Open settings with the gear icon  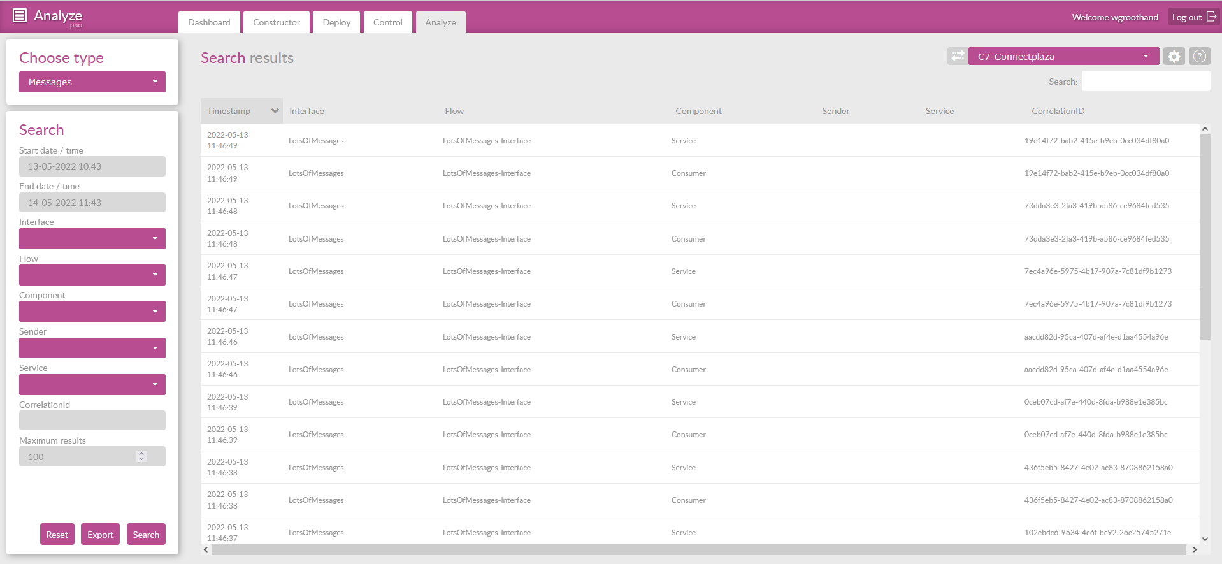pyautogui.click(x=1174, y=56)
